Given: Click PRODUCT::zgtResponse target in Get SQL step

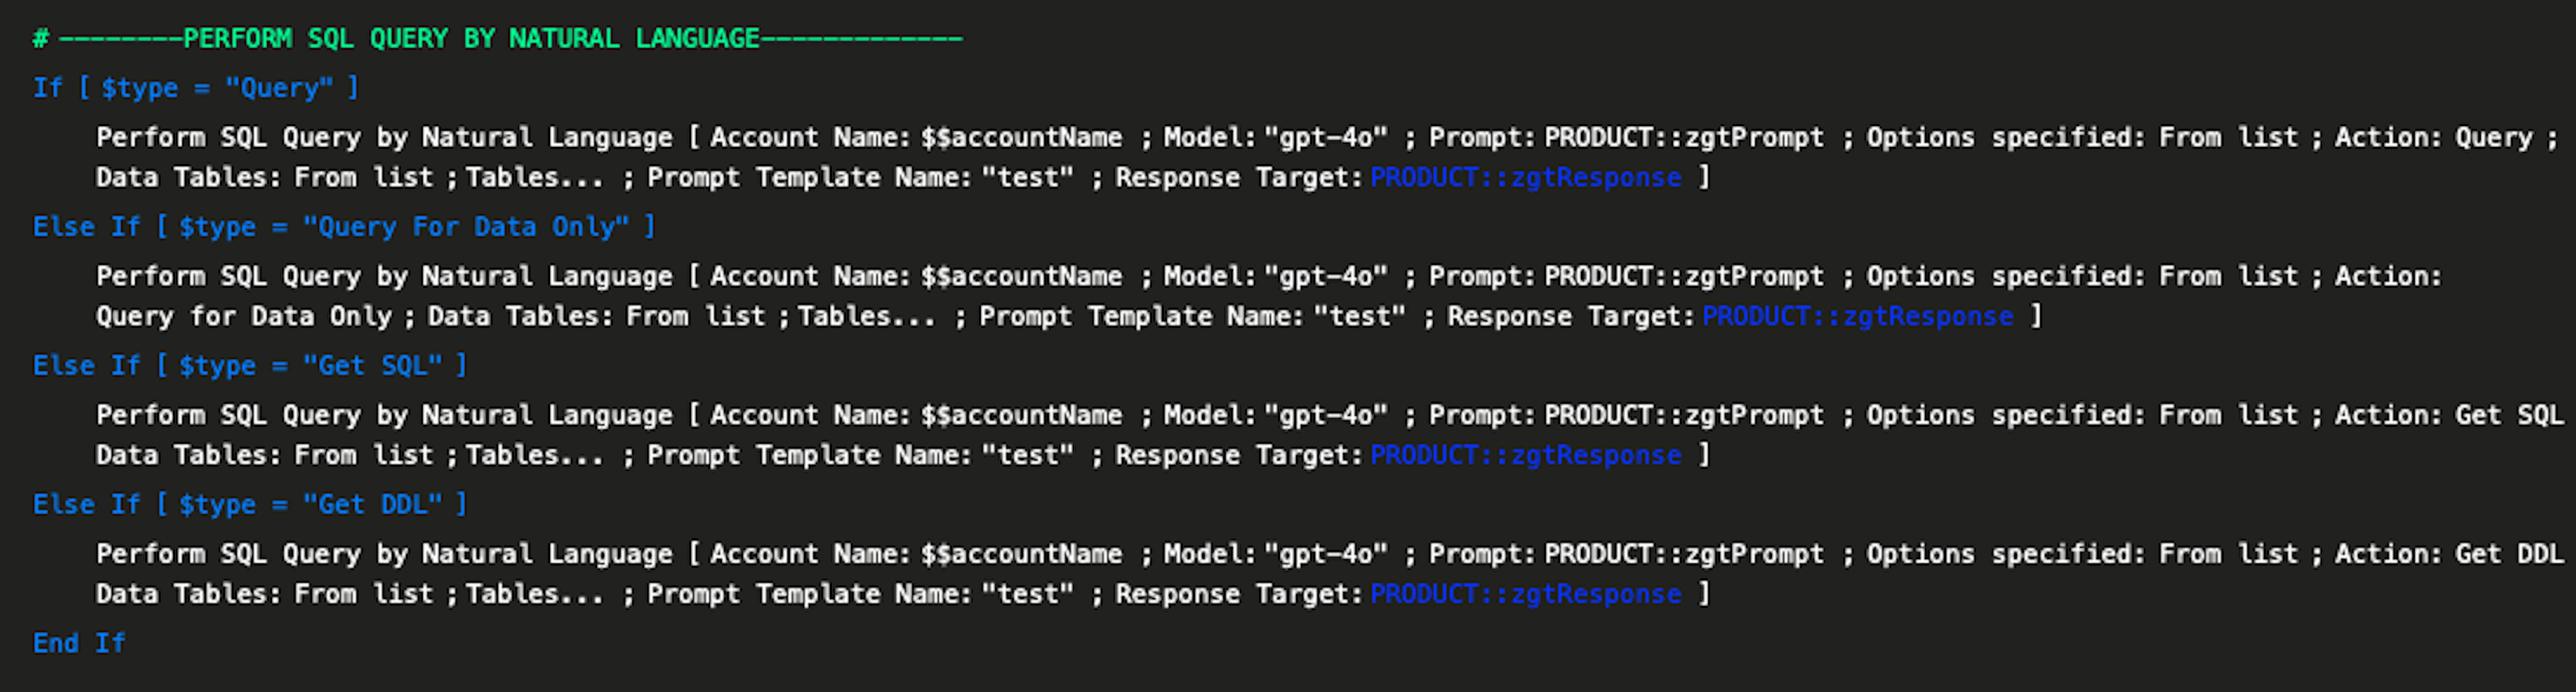Looking at the screenshot, I should click(x=1526, y=456).
